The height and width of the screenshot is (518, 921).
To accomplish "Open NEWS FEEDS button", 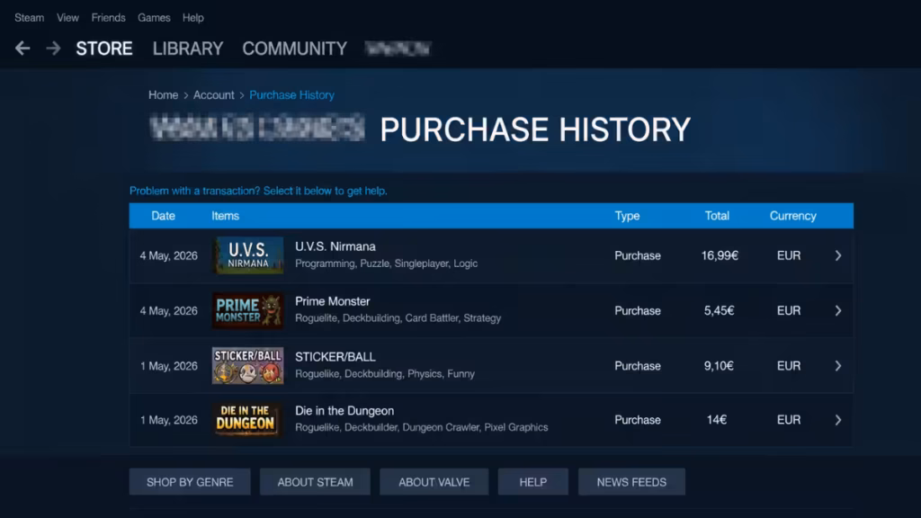I will (x=632, y=482).
